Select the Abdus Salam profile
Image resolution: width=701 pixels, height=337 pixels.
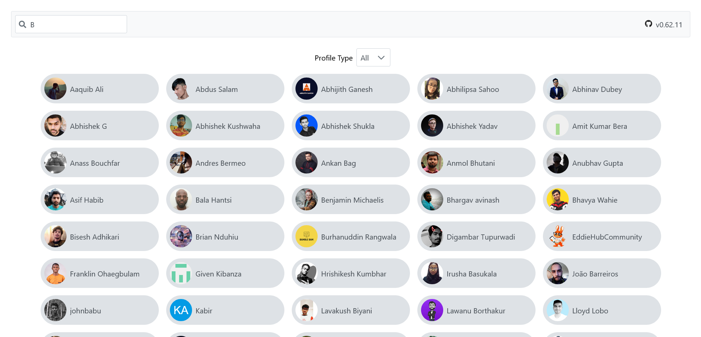click(x=225, y=89)
